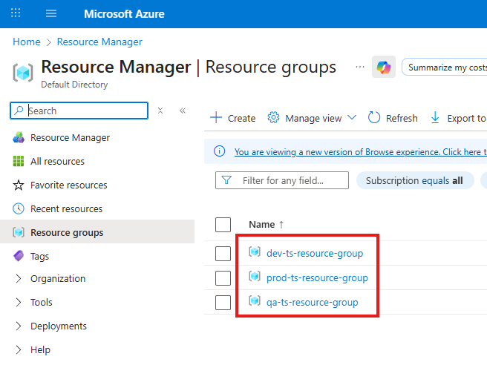Focus the sidebar Search field

click(x=79, y=111)
